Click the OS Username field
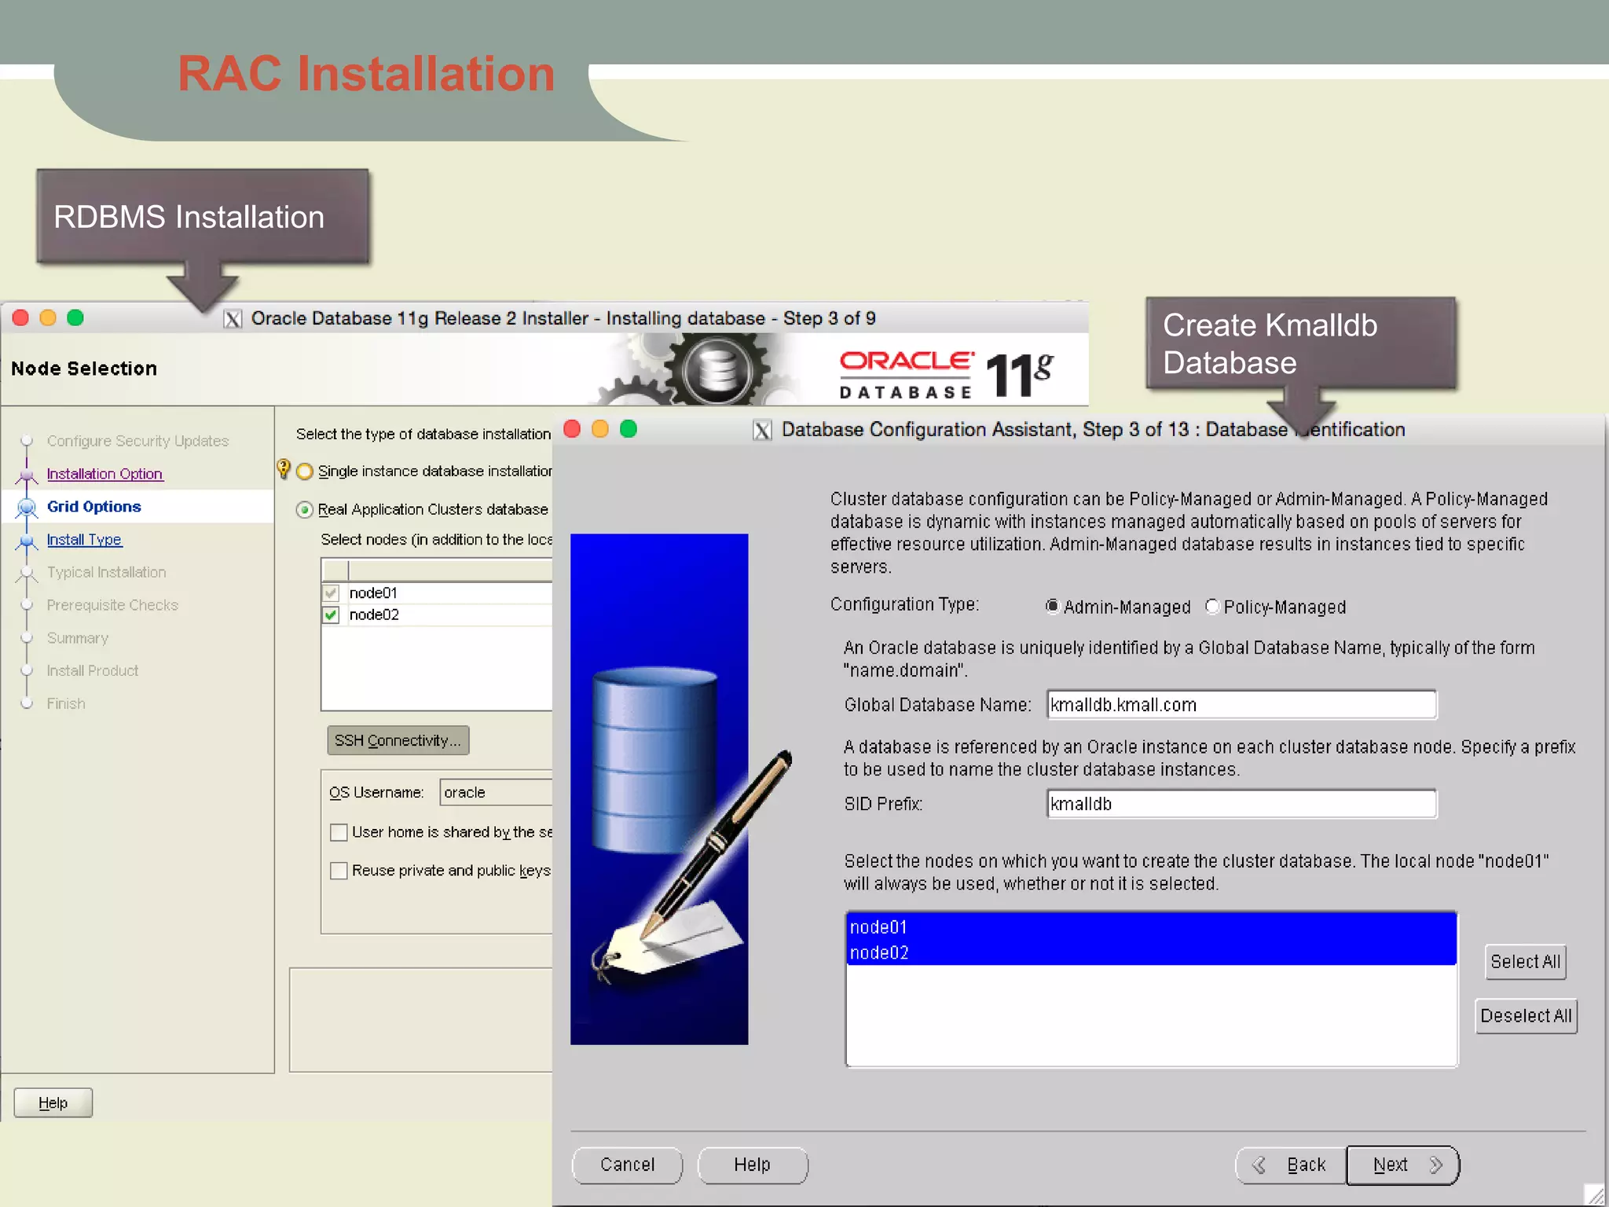The width and height of the screenshot is (1609, 1207). pos(497,792)
